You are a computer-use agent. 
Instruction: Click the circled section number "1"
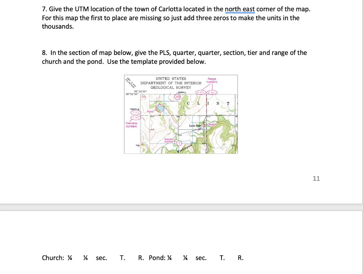pos(179,143)
